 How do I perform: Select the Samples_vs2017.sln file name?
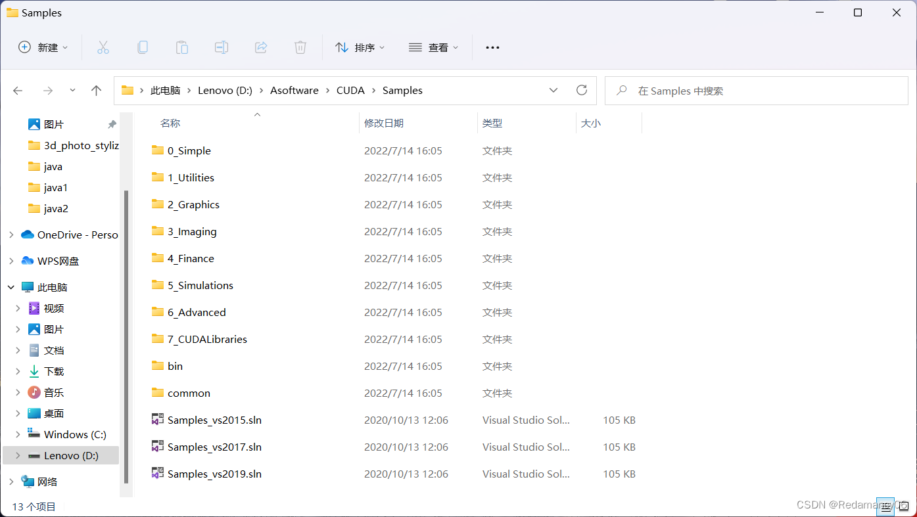[214, 447]
